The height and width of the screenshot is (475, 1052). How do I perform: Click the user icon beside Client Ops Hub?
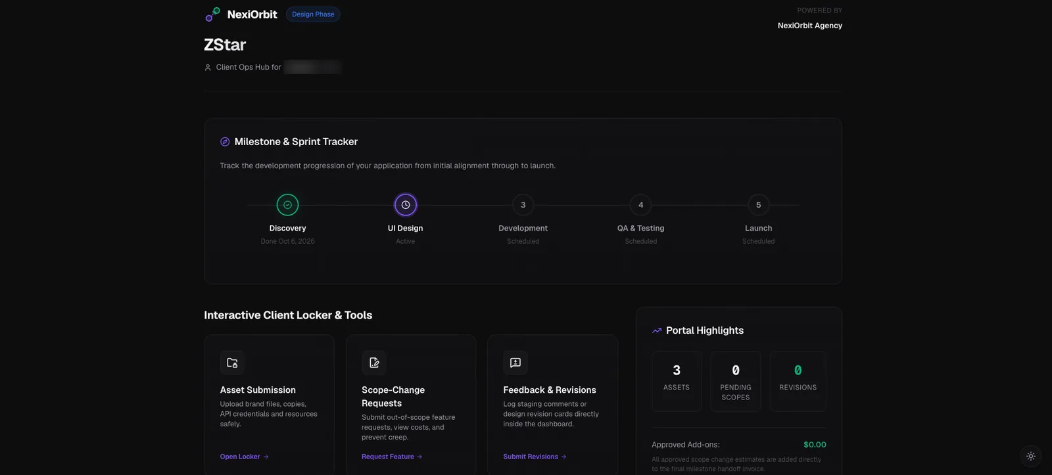[208, 67]
